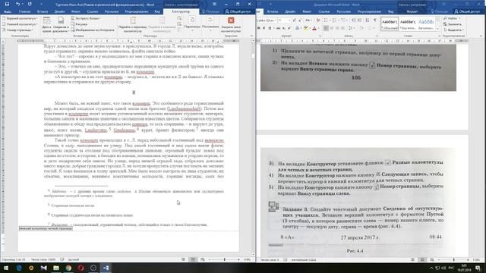The image size is (486, 273).
Task: Insert Pictures (Рисунки) into the header or footer
Action: [79, 24]
